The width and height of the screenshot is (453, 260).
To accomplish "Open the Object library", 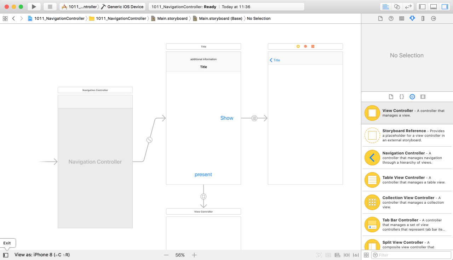I will pos(412,97).
